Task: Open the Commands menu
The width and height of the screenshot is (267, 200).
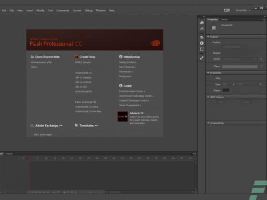Action: coord(62,10)
